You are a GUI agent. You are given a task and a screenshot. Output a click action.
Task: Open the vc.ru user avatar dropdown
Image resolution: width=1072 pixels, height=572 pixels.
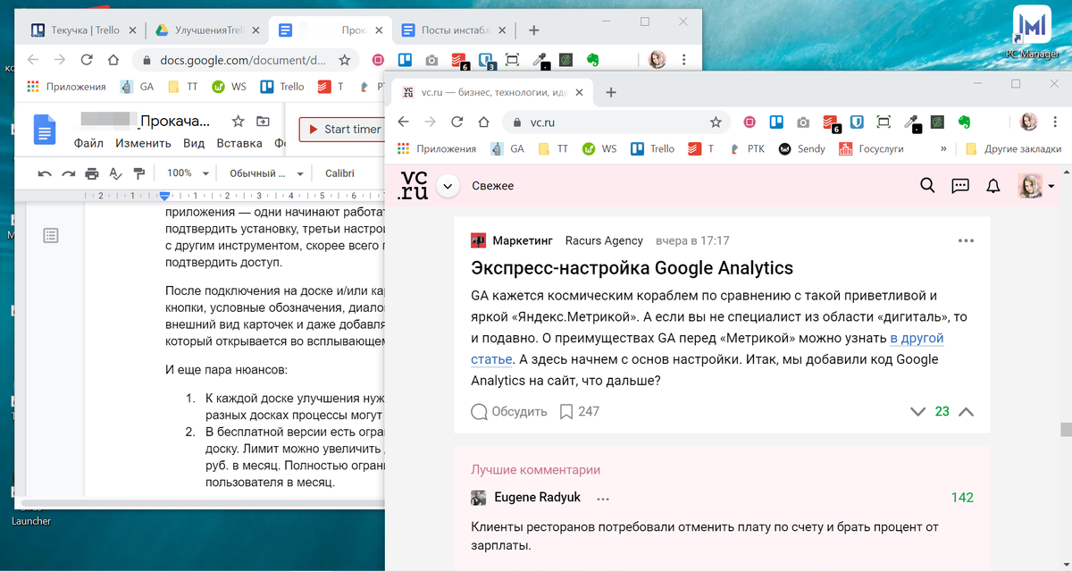[x=1036, y=186]
